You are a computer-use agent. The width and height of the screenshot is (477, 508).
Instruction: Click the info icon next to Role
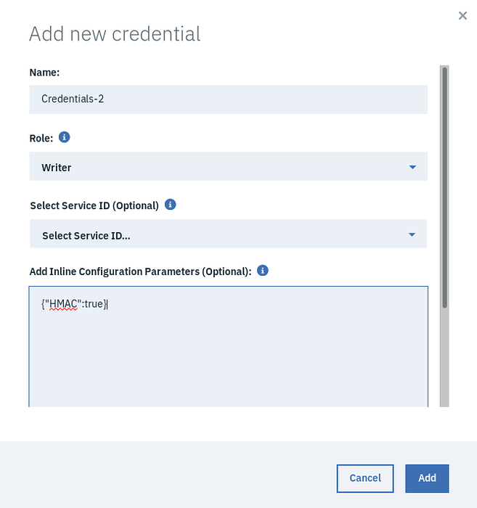click(x=65, y=136)
